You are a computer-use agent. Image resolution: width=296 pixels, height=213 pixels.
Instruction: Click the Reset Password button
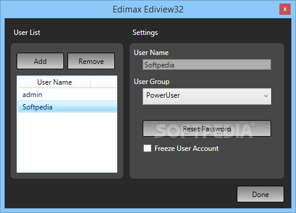pyautogui.click(x=207, y=128)
